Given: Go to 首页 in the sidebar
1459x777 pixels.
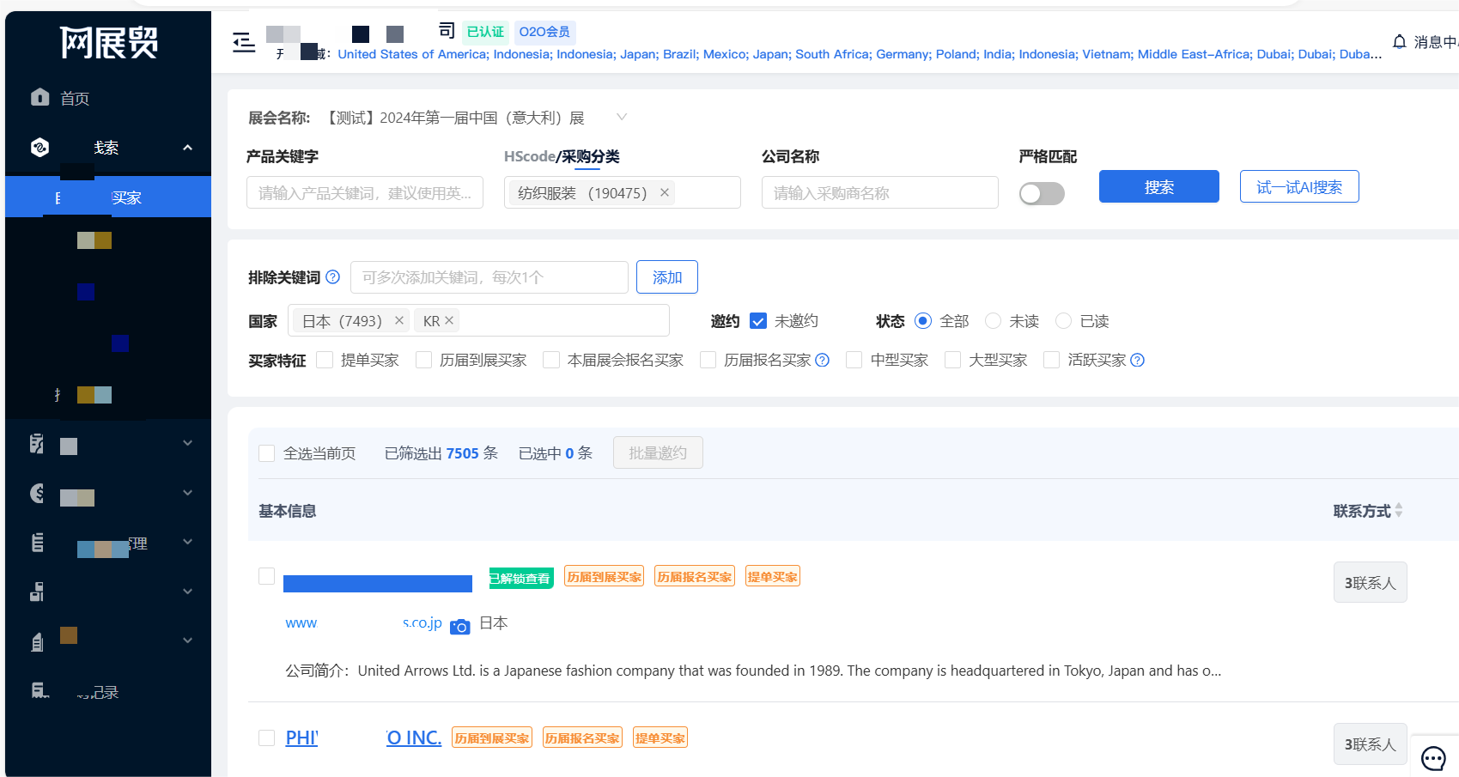Looking at the screenshot, I should [x=75, y=99].
